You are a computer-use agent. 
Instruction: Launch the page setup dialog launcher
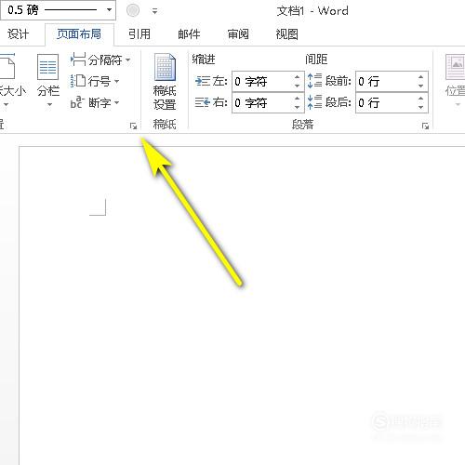pyautogui.click(x=133, y=126)
